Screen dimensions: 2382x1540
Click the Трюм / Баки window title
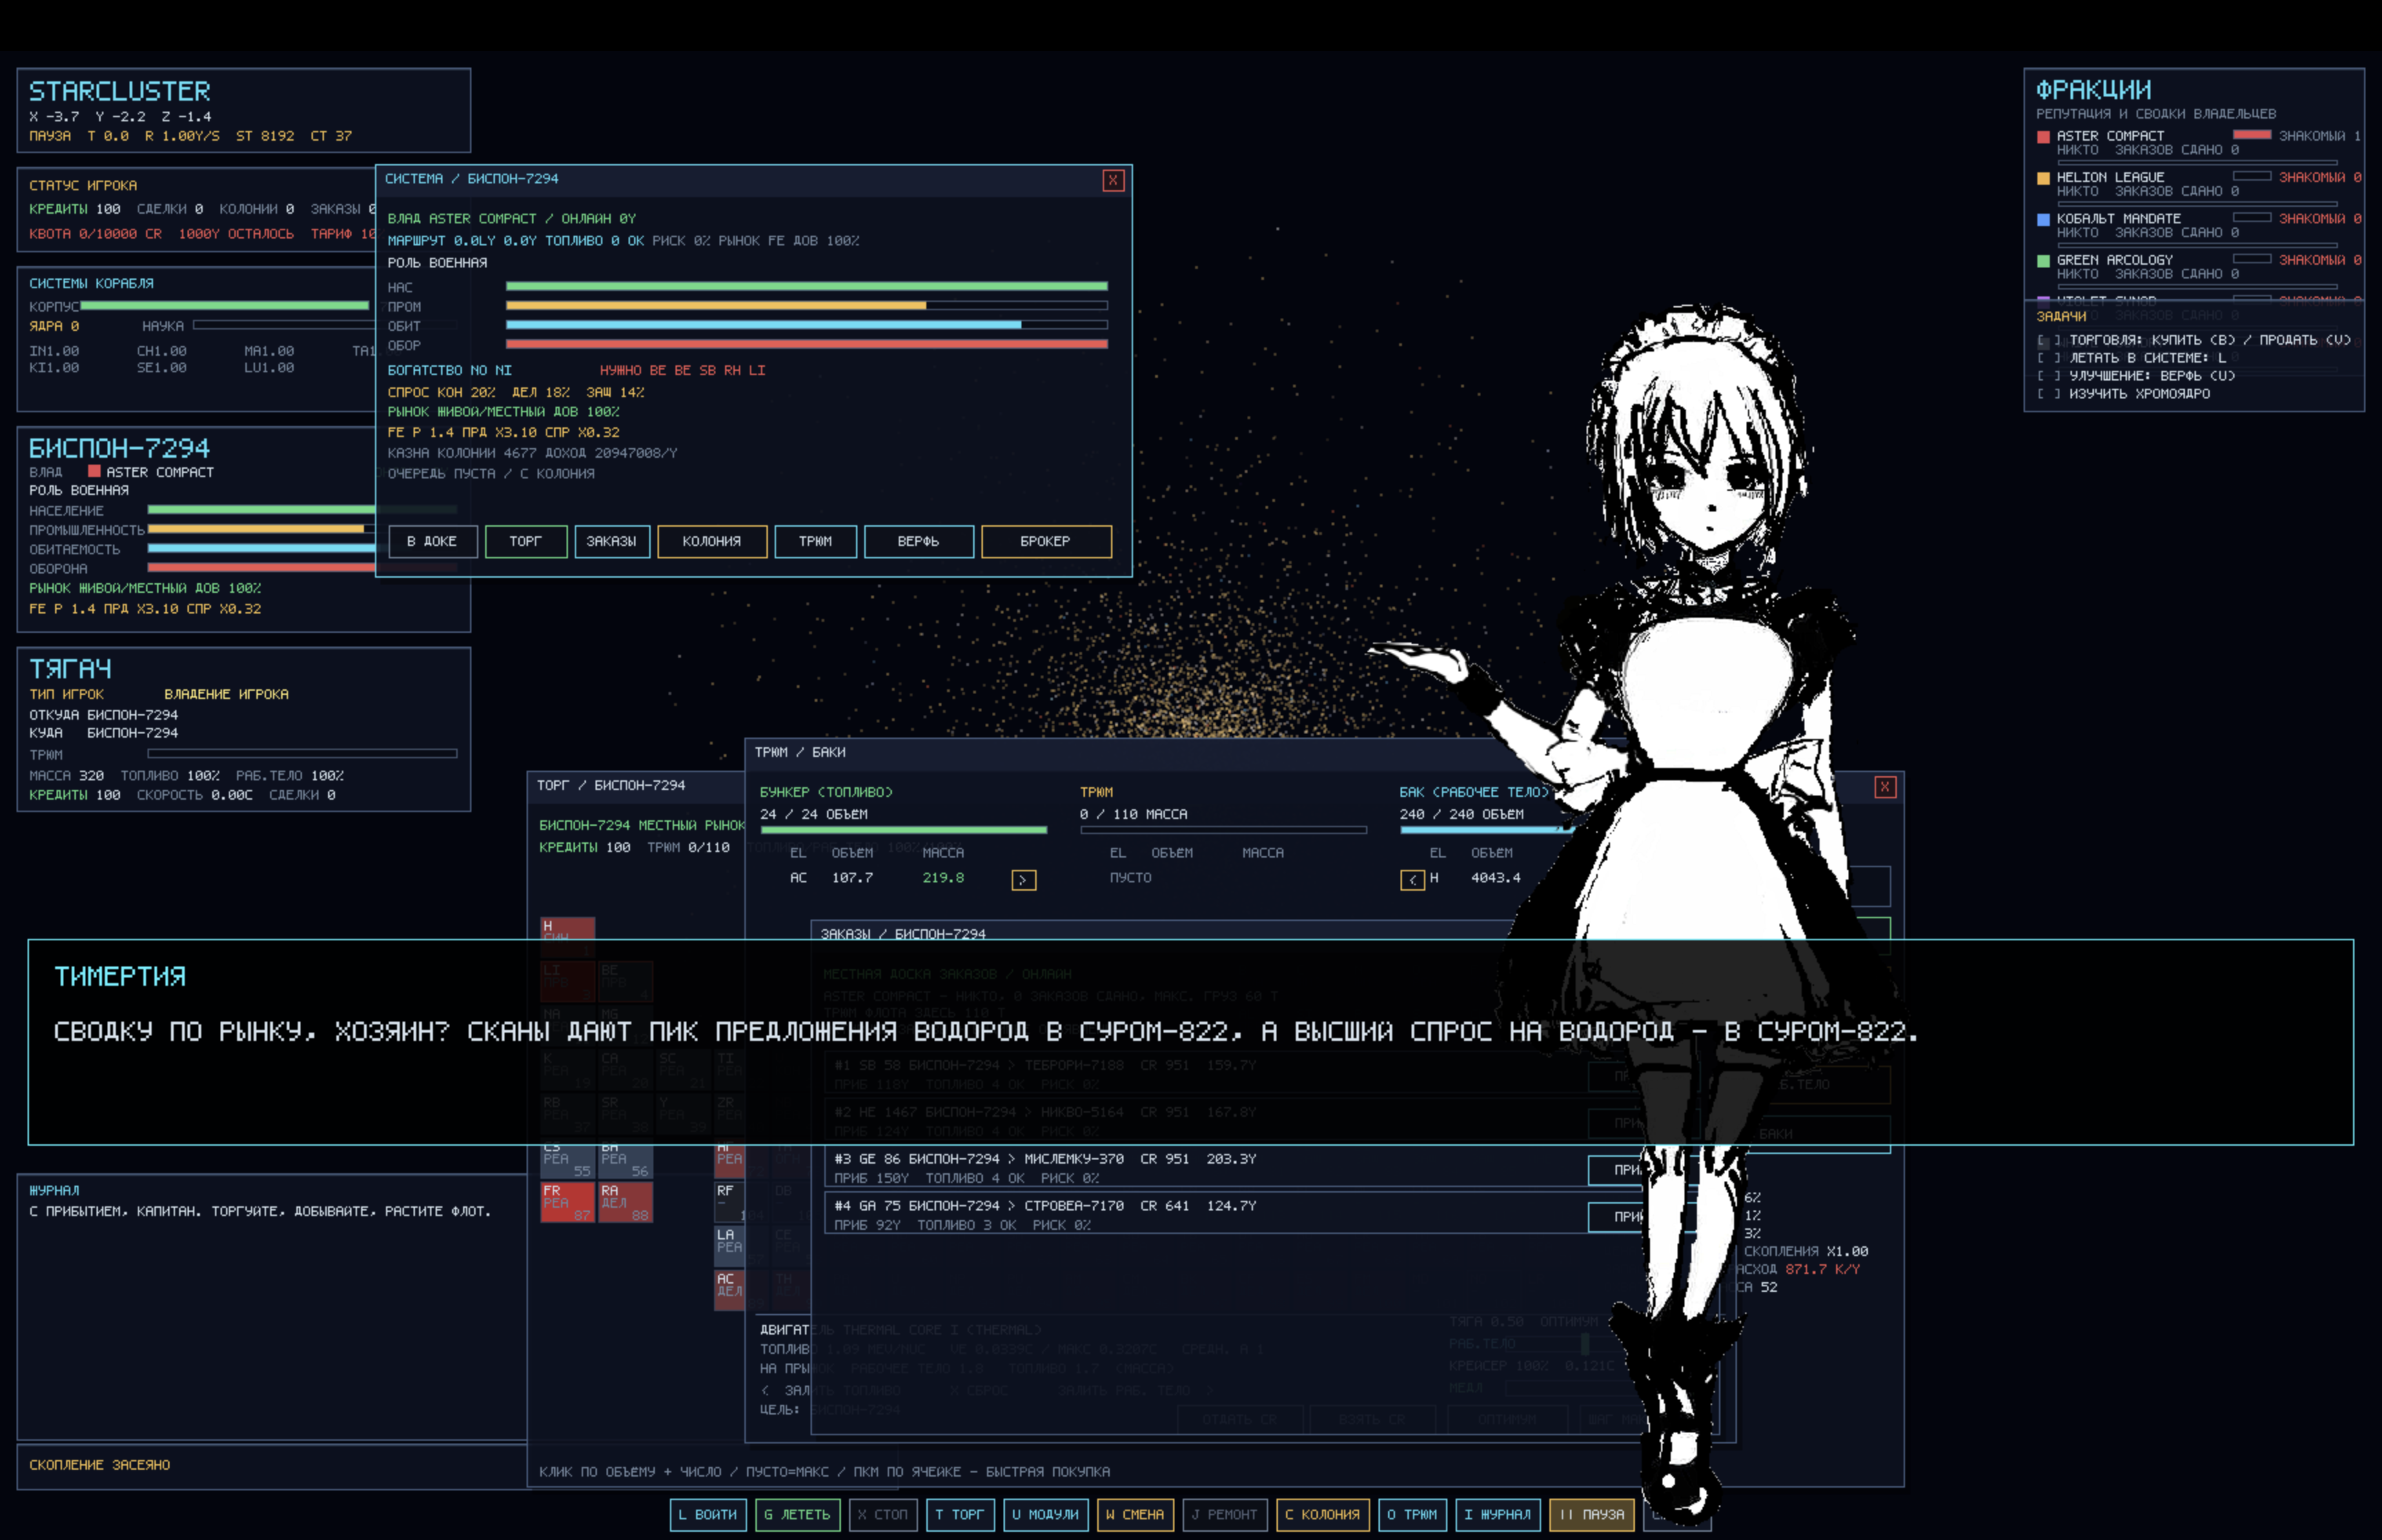click(x=801, y=752)
